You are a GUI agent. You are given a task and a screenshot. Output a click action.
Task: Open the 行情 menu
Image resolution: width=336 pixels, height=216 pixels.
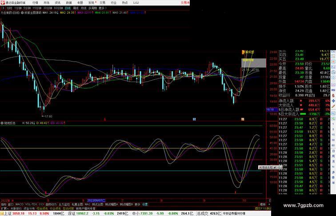[35, 3]
